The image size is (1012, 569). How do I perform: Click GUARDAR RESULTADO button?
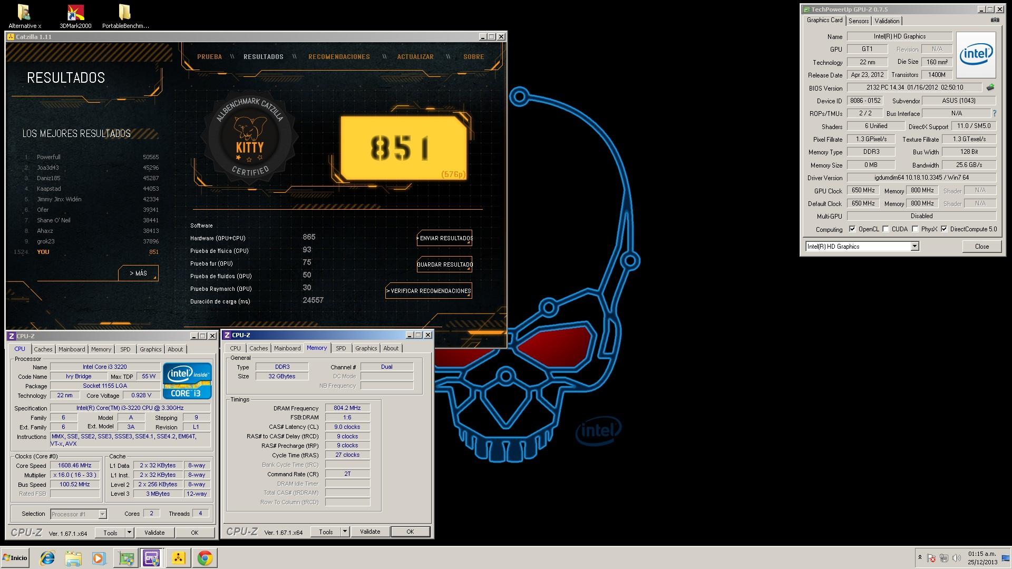(x=444, y=264)
